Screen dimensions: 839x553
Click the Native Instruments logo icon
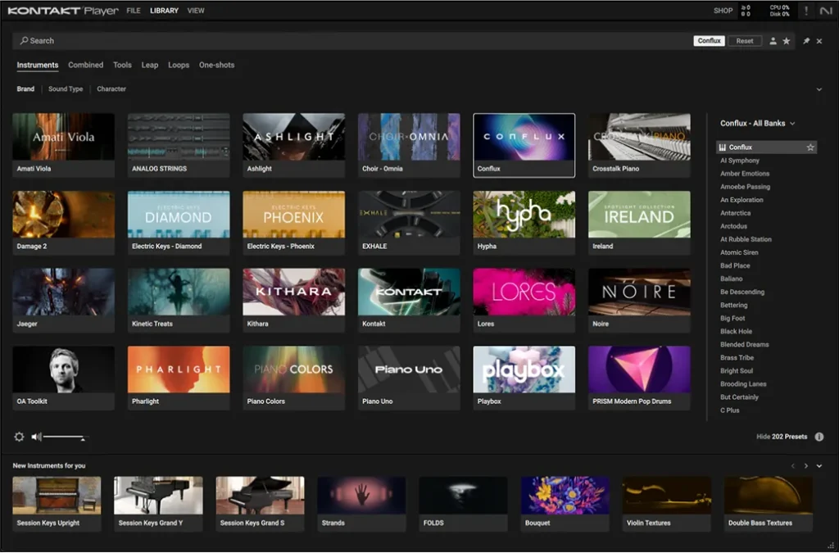[826, 11]
